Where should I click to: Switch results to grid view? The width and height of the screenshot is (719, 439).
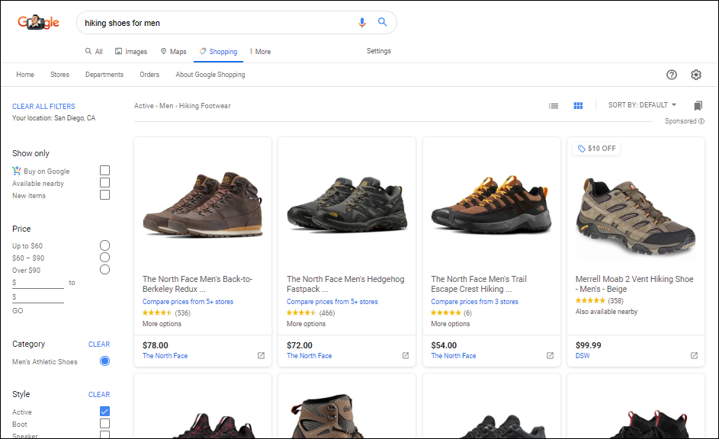point(578,106)
